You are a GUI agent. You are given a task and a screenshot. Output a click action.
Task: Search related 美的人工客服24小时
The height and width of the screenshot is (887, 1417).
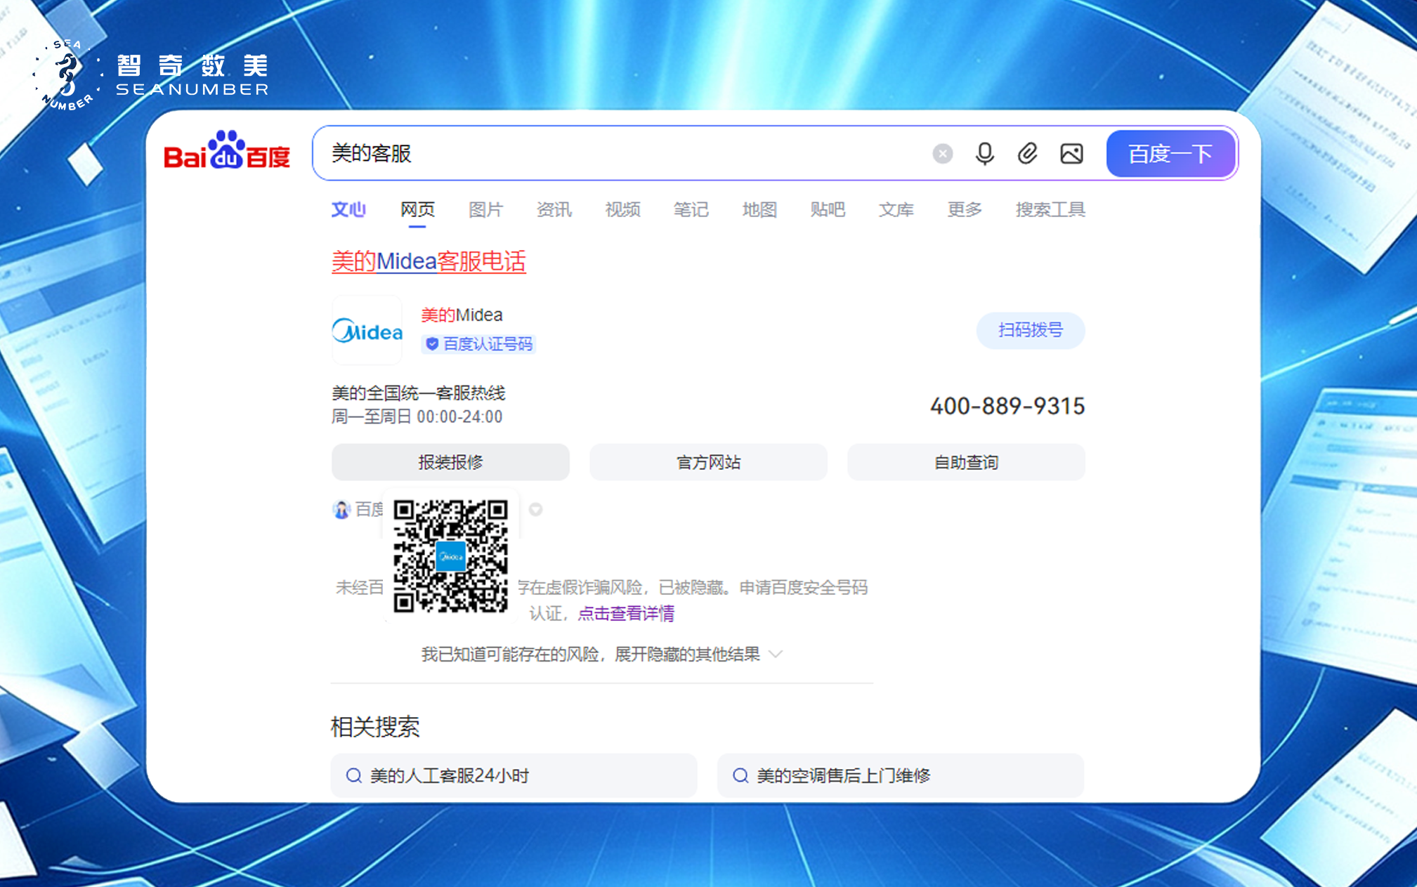tap(514, 775)
